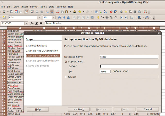Apply Currency number format icon
Image resolution: width=165 pixels, height=116 pixels.
click(x=107, y=17)
